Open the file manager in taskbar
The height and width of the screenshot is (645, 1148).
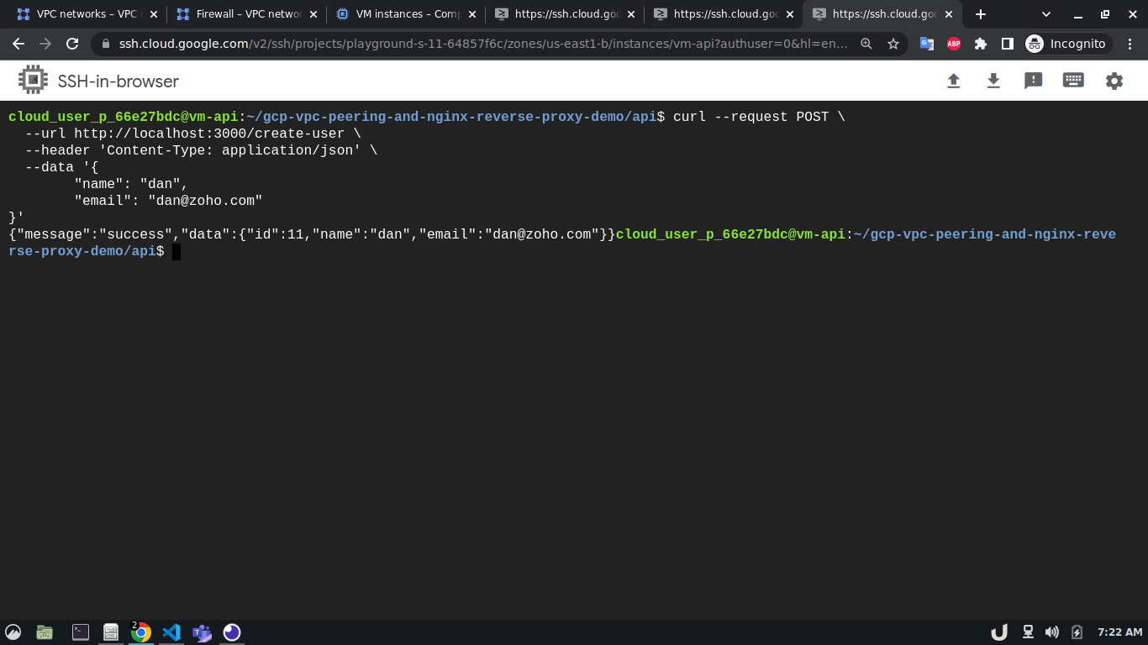pyautogui.click(x=45, y=632)
